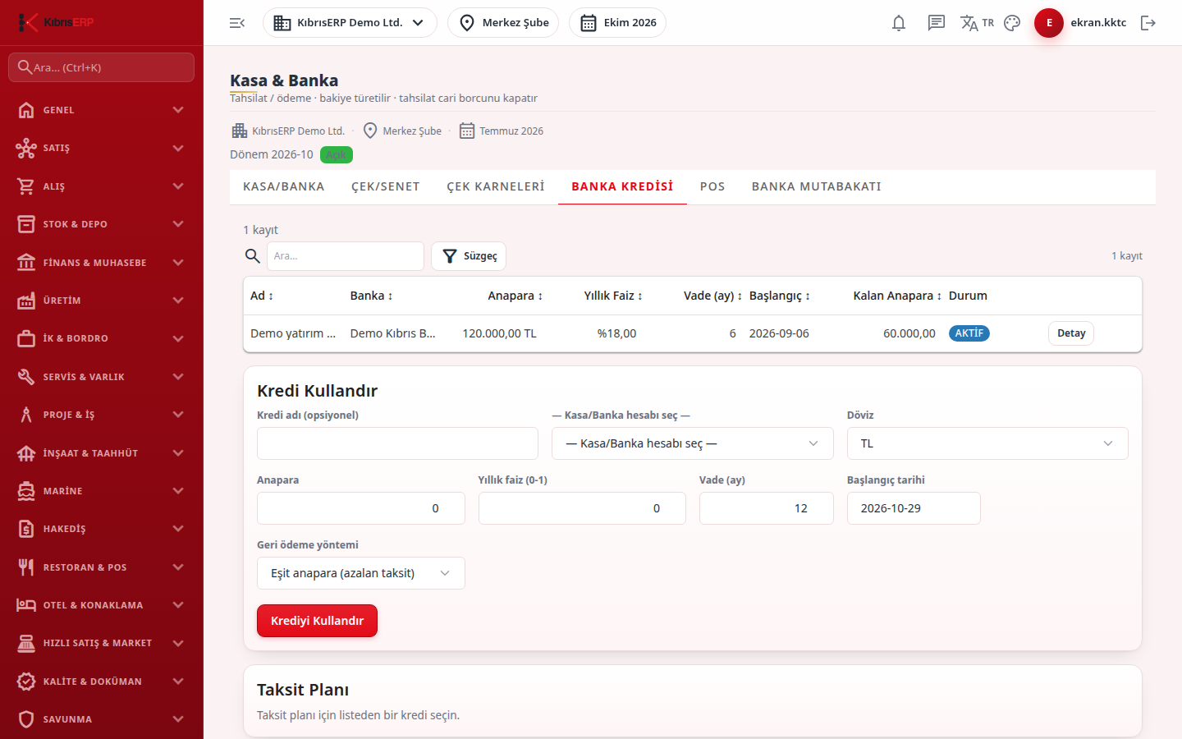Open Geri ödeme yöntemi dropdown
Image resolution: width=1182 pixels, height=739 pixels.
(361, 573)
